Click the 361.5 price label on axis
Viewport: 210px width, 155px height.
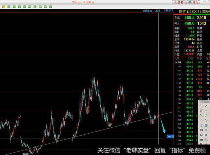click(x=170, y=136)
